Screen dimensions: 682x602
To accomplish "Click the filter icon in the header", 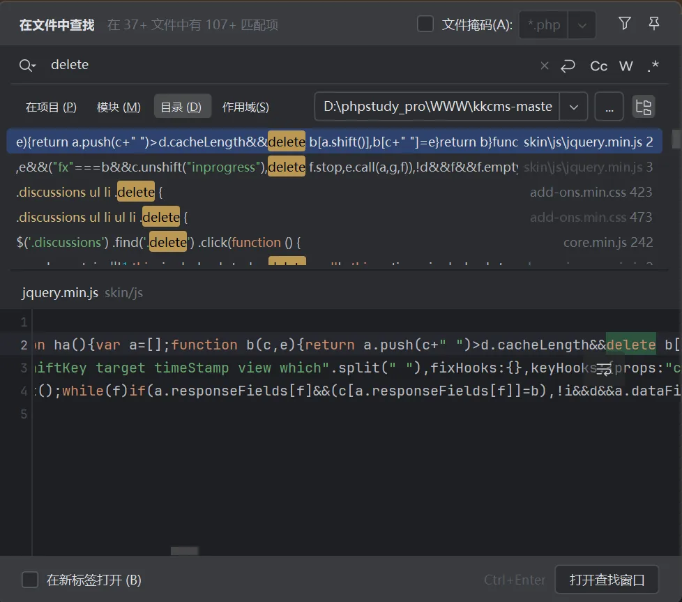I will 625,24.
